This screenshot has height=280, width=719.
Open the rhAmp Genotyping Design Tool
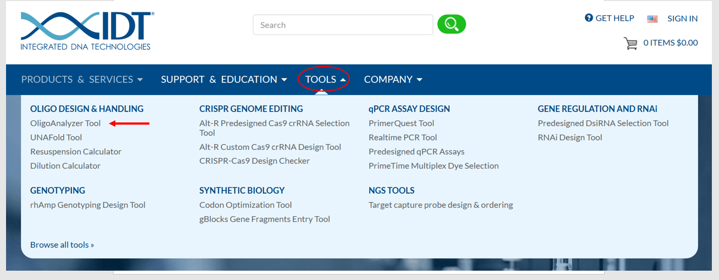click(x=88, y=205)
